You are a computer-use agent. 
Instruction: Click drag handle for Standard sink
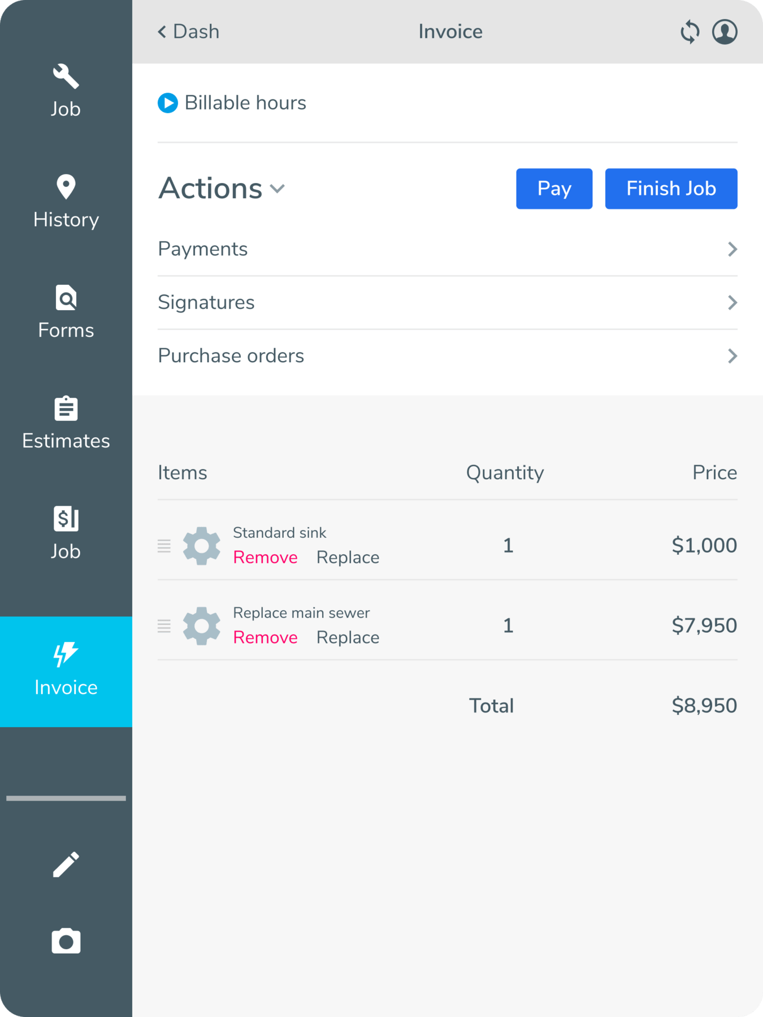[164, 546]
